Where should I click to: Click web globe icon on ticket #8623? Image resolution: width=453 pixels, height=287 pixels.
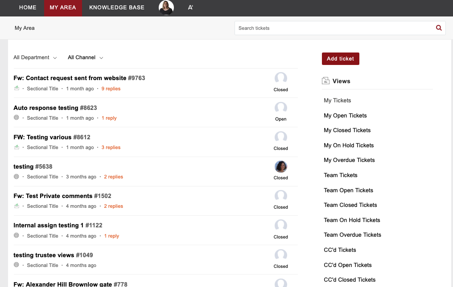[x=16, y=118]
